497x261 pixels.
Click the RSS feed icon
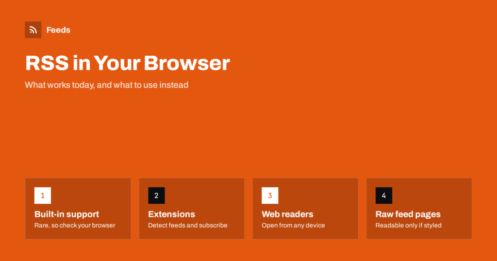[33, 30]
